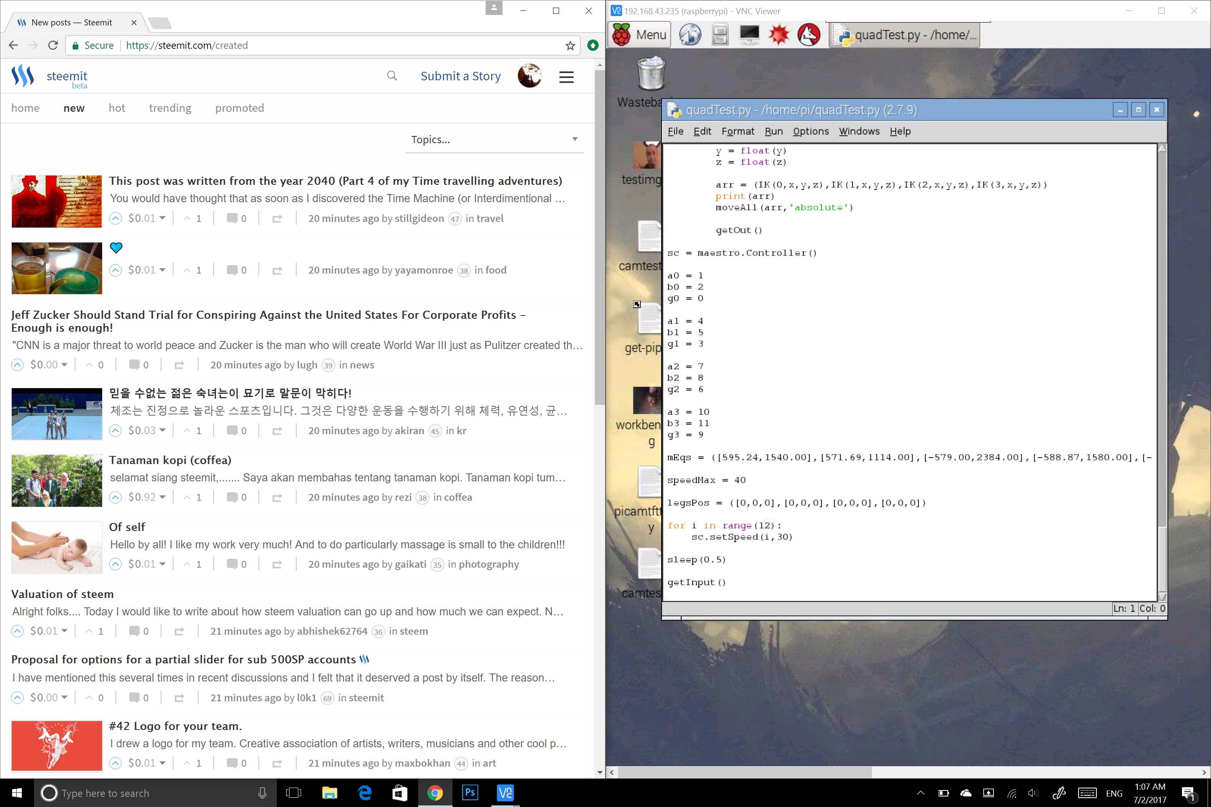Open the terminal icon in Pi taskbar
The width and height of the screenshot is (1211, 807).
749,34
